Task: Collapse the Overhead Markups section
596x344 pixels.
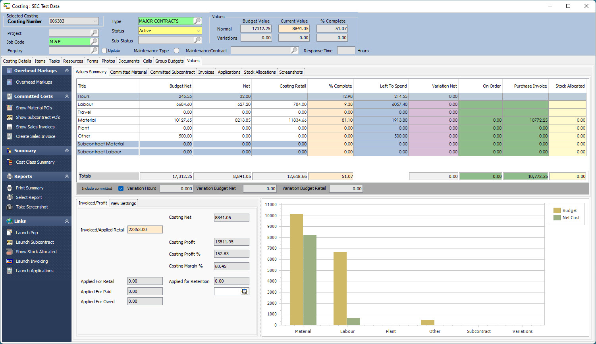Action: pos(67,71)
